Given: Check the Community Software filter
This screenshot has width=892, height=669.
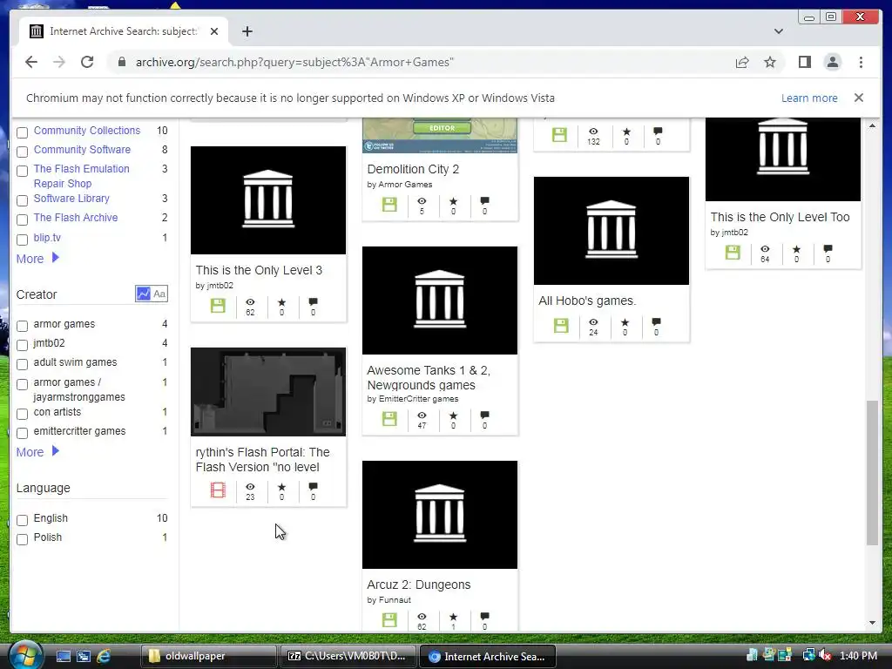Looking at the screenshot, I should pyautogui.click(x=22, y=152).
